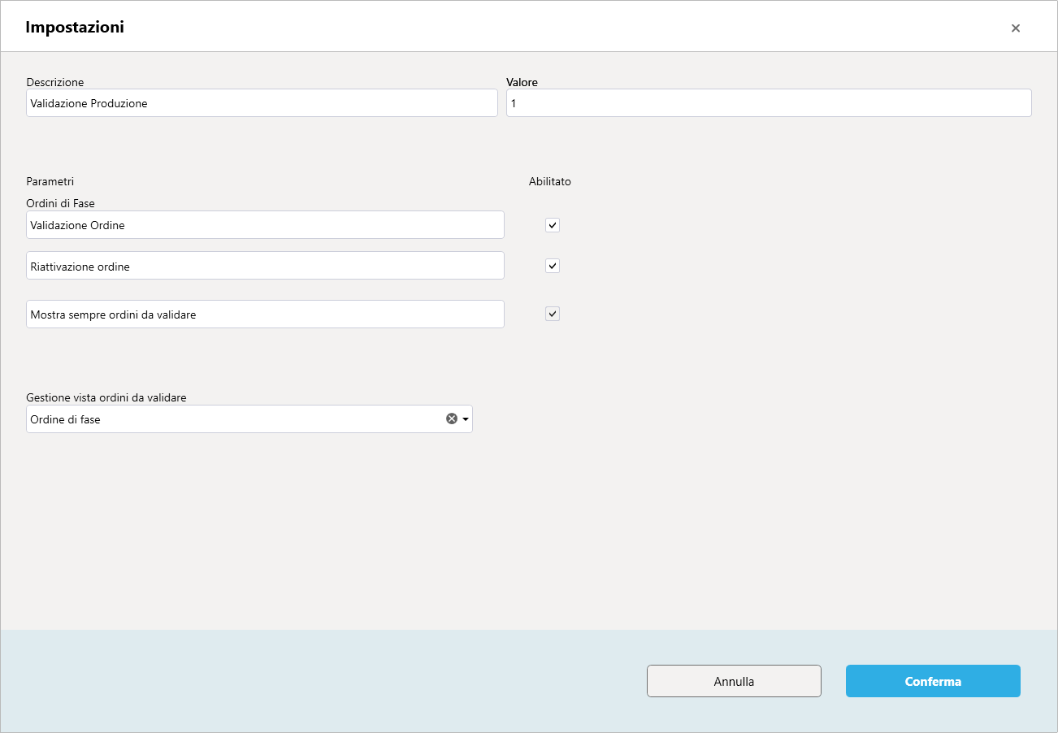The height and width of the screenshot is (733, 1058).
Task: Confirm settings with the Conferma button
Action: point(933,681)
